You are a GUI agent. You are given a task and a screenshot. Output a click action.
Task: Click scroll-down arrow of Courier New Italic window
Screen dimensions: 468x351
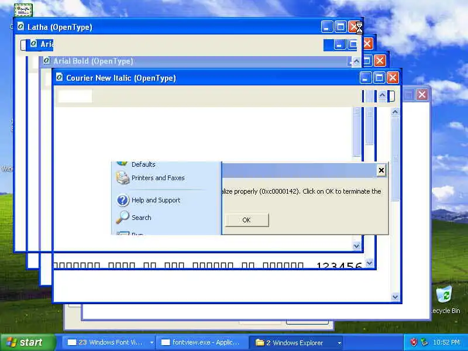(x=395, y=297)
